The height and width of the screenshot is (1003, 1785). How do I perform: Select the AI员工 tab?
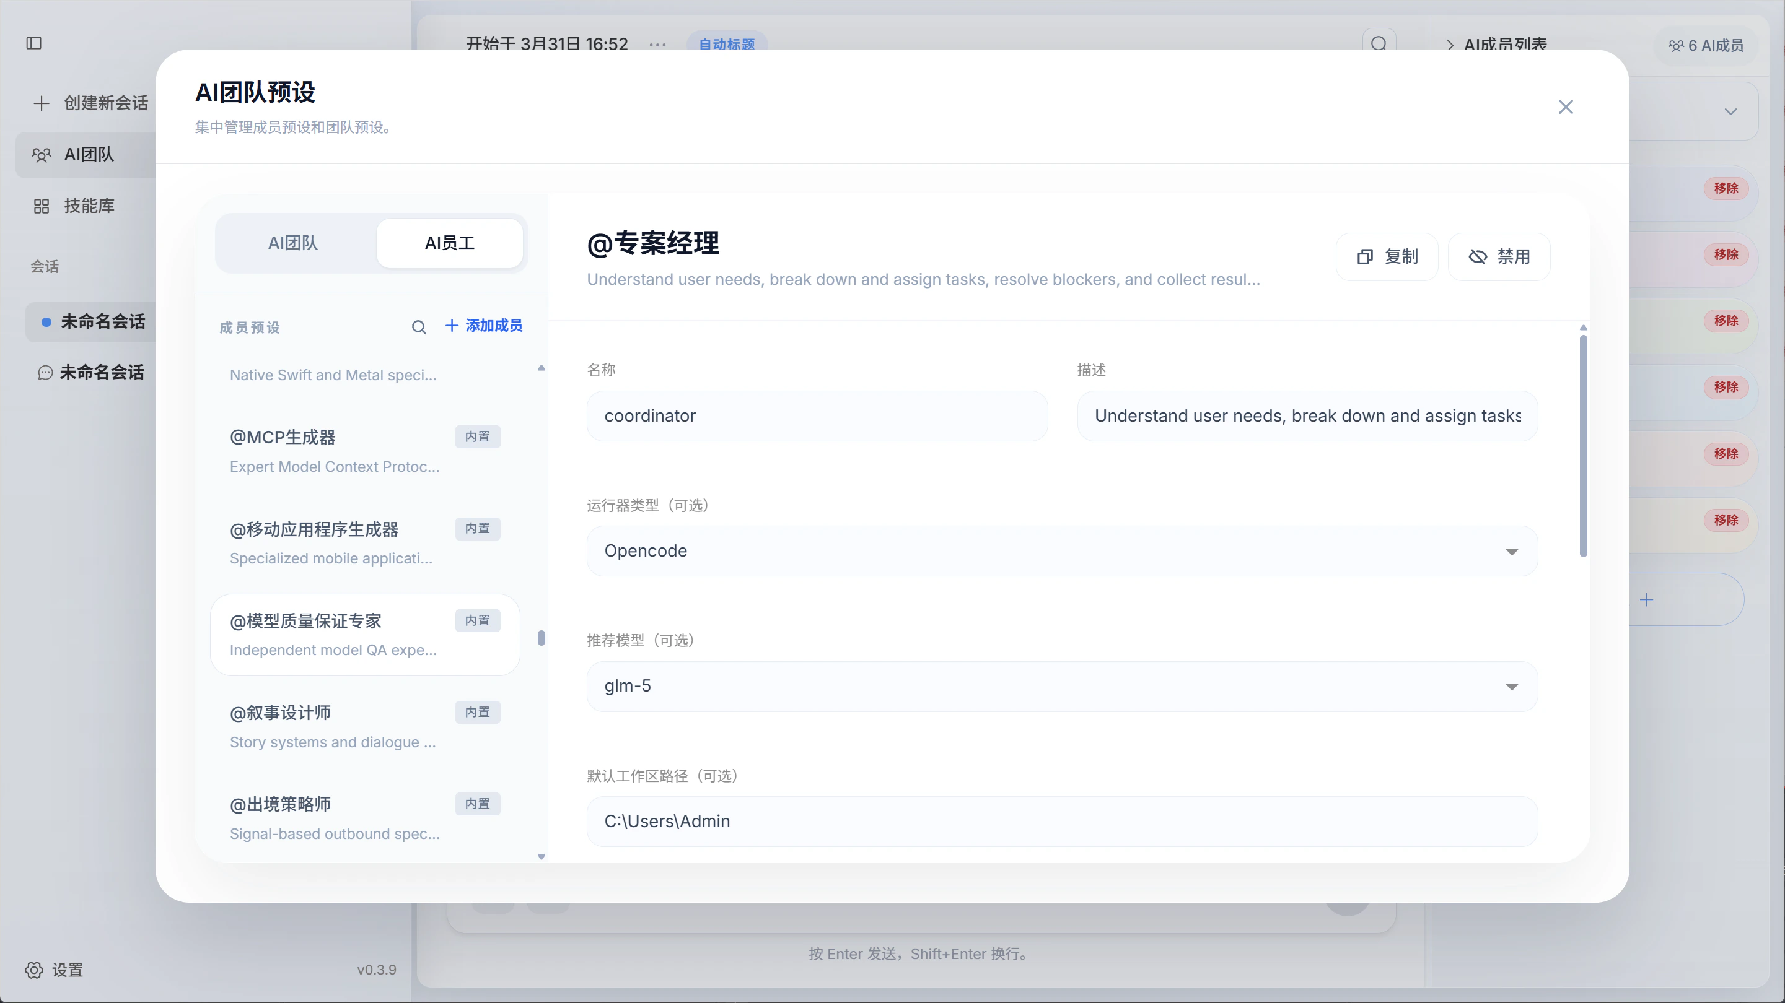450,243
